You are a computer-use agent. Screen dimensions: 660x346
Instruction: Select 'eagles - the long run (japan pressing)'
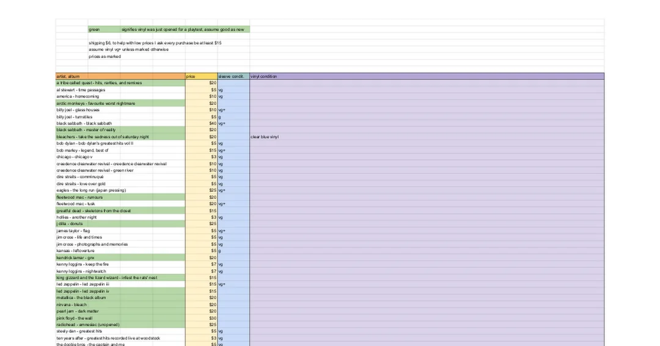(120, 190)
